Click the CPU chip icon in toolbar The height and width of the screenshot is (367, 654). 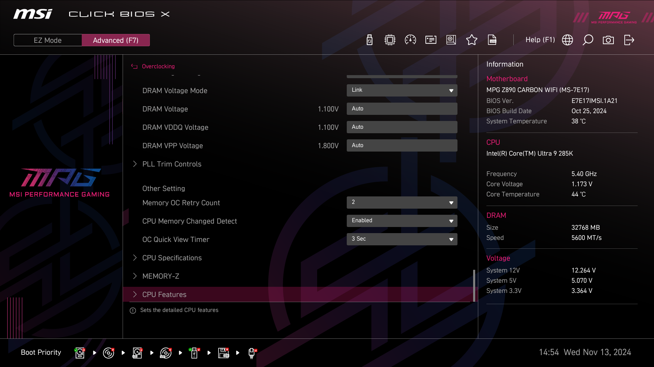point(390,40)
